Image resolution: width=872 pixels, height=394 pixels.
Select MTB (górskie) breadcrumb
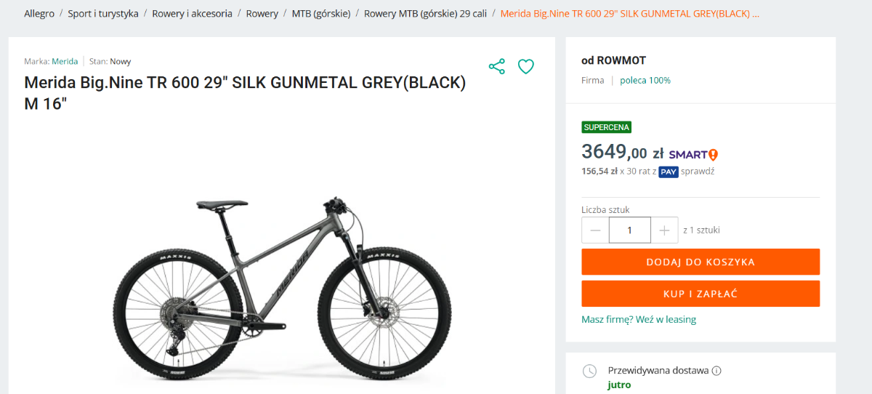click(321, 14)
